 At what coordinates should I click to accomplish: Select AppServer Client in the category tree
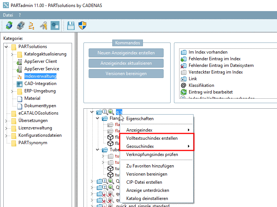click(41, 61)
